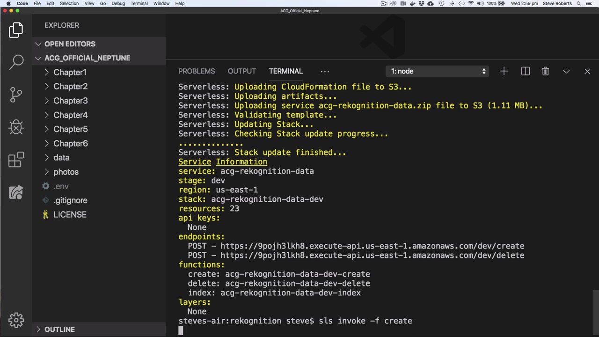This screenshot has height=337, width=599.
Task: Switch to the PROBLEMS tab
Action: [197, 71]
